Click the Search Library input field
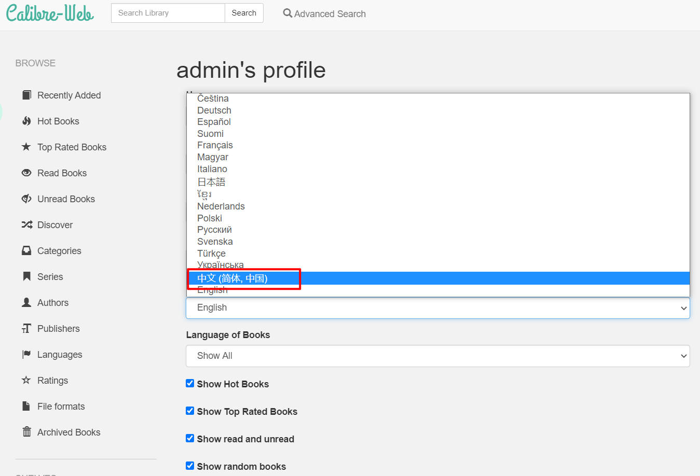Viewport: 700px width, 476px height. click(168, 13)
